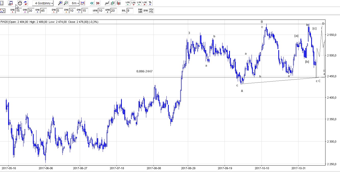
Task: Switch to the OHLC bar chart type
Action: [113, 3]
